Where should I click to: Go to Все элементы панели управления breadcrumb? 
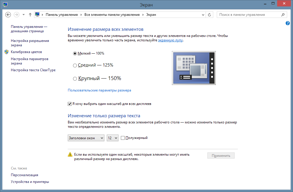112,15
